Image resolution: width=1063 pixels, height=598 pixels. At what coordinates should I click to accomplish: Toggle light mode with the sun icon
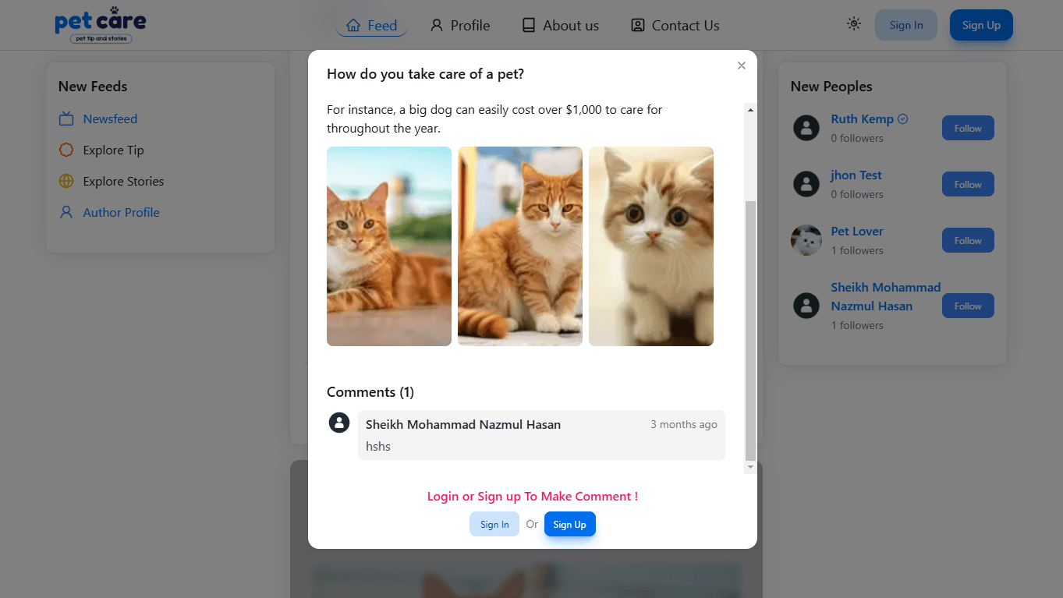[853, 24]
